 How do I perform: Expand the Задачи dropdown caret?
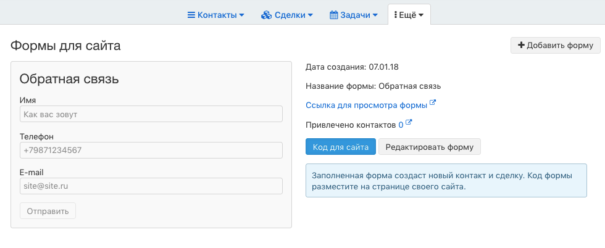[375, 15]
